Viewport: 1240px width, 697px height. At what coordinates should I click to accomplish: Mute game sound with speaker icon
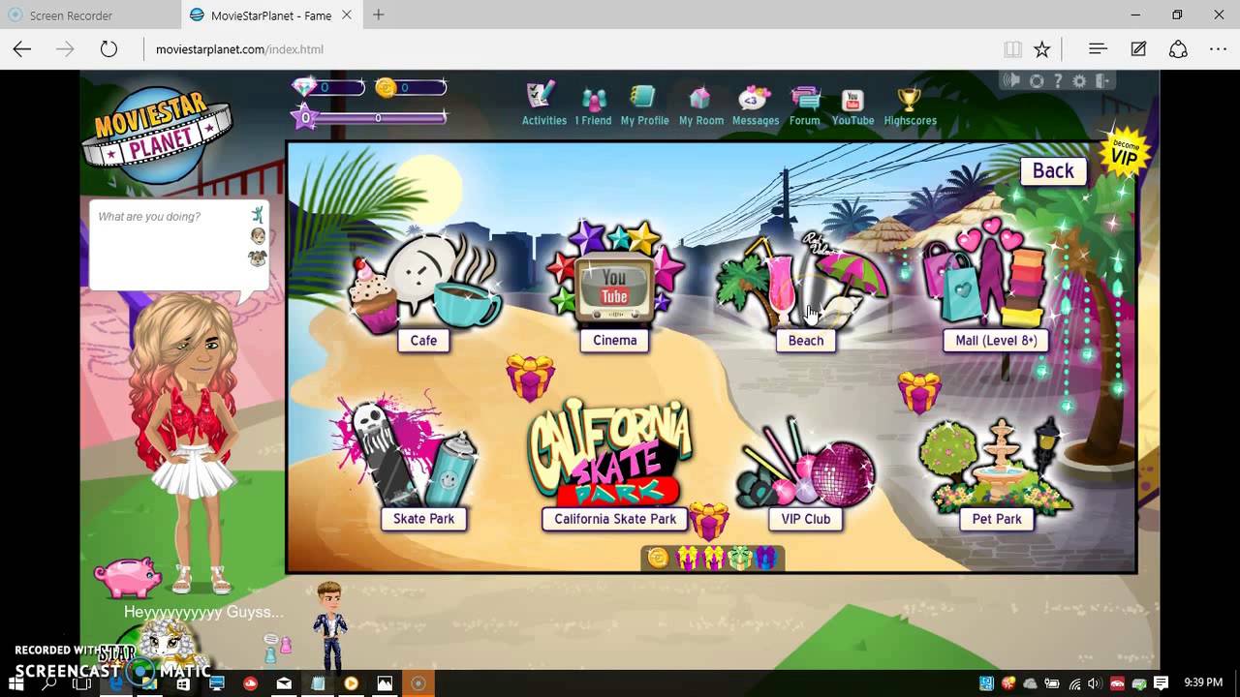click(1013, 80)
